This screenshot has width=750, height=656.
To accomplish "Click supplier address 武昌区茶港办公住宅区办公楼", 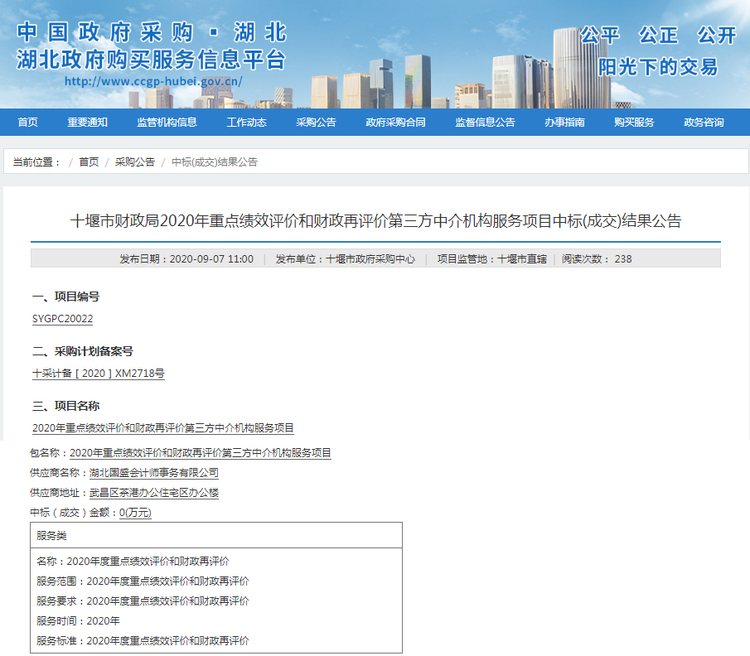I will coord(154,493).
